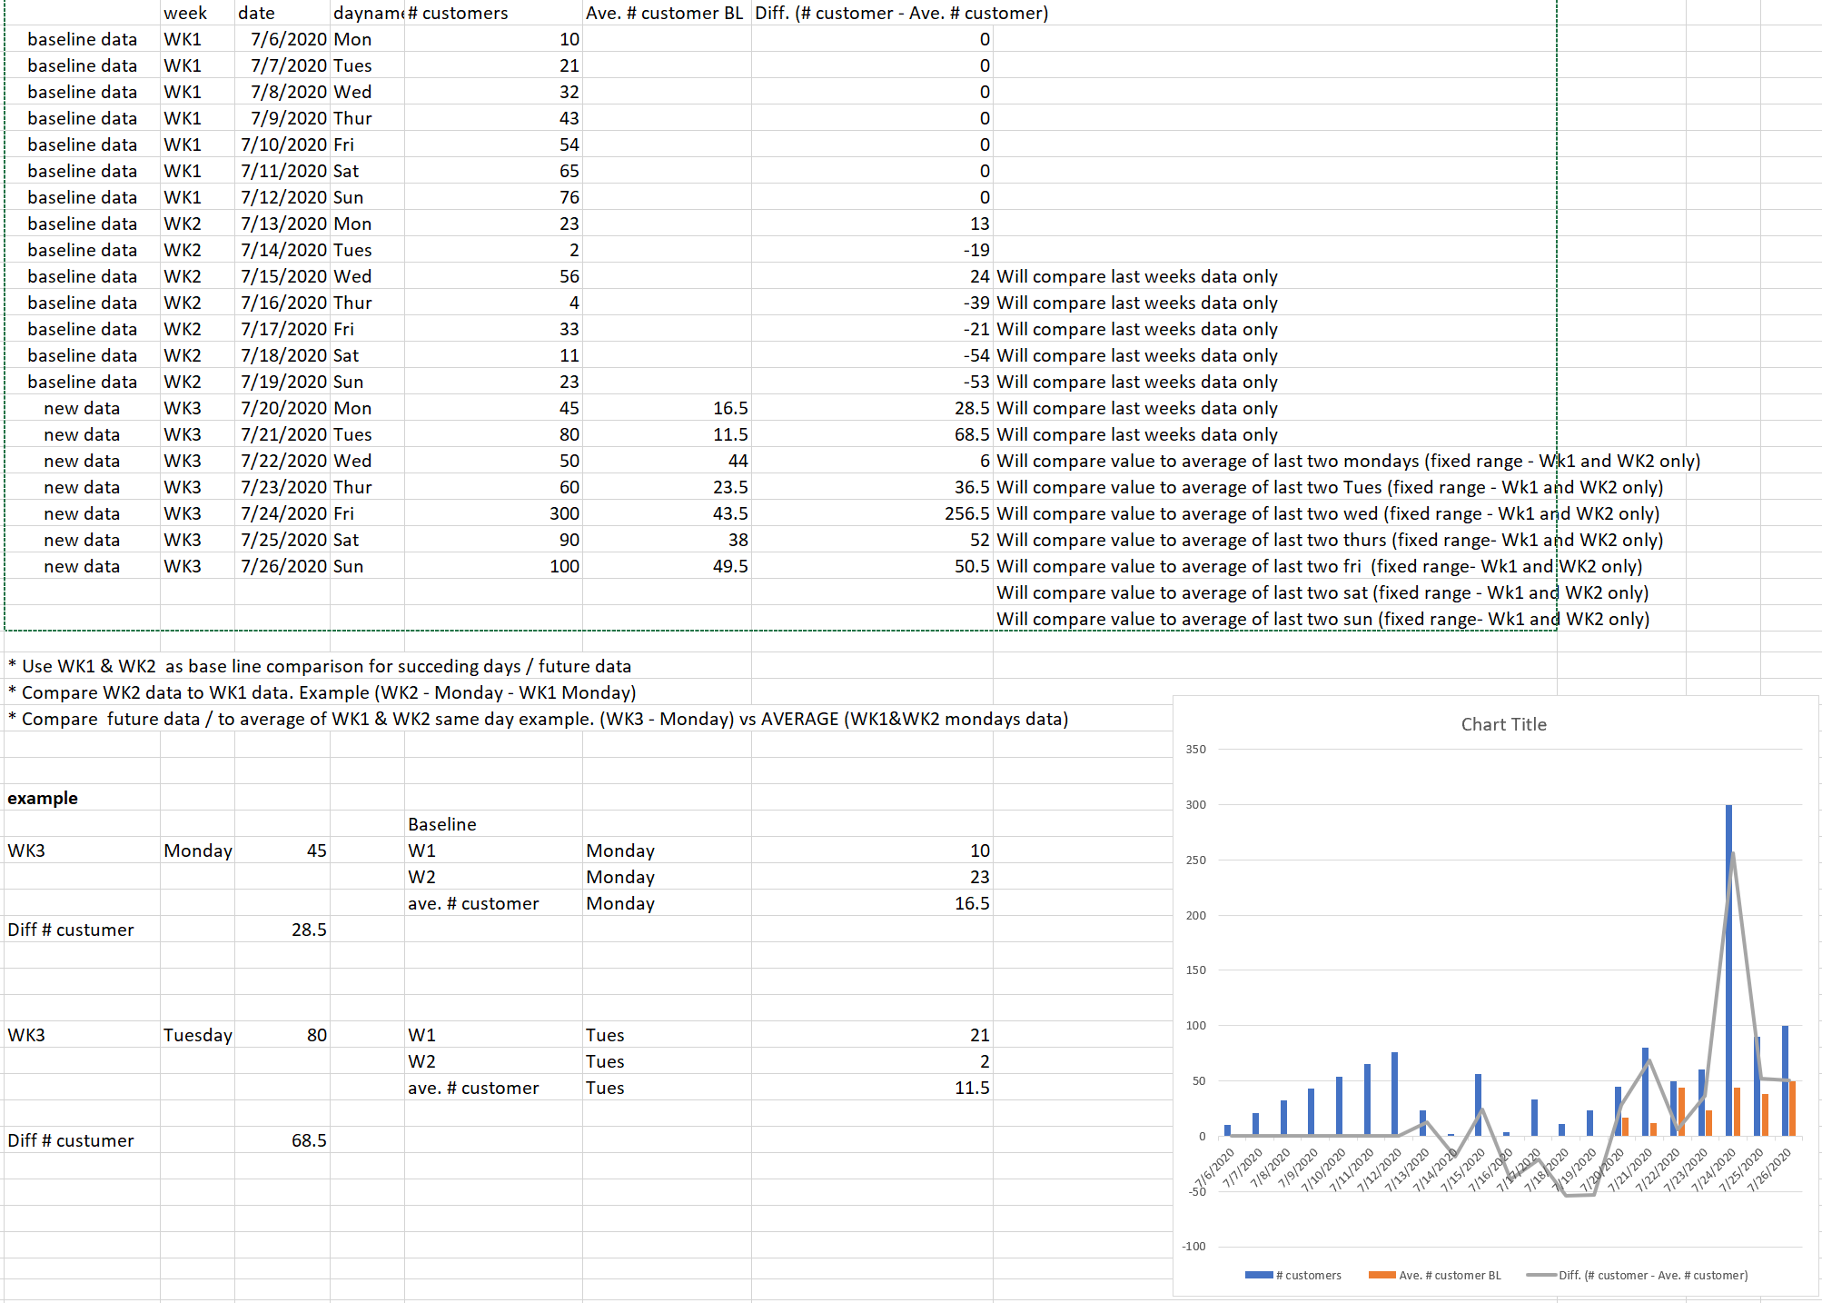Click the example value 68.5 Diff cell

tap(282, 1140)
